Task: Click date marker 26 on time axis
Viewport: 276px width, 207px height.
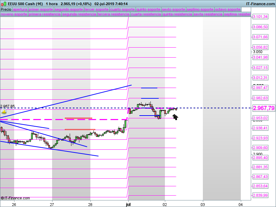Action: coord(14,205)
